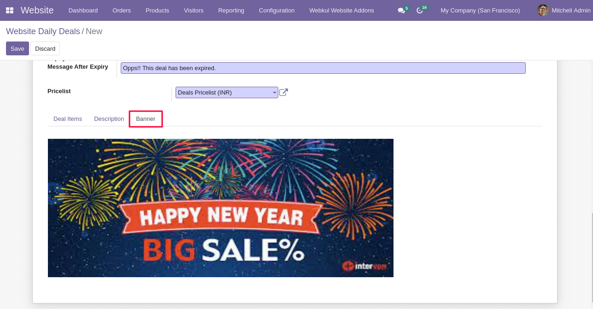Image resolution: width=593 pixels, height=309 pixels.
Task: Open the Dashboard menu
Action: (x=83, y=10)
